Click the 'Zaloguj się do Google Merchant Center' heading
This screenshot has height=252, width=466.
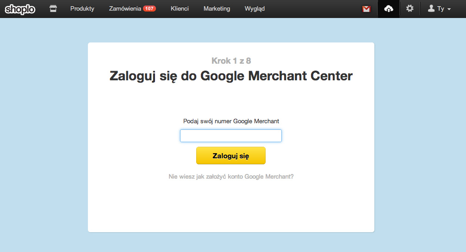click(231, 76)
